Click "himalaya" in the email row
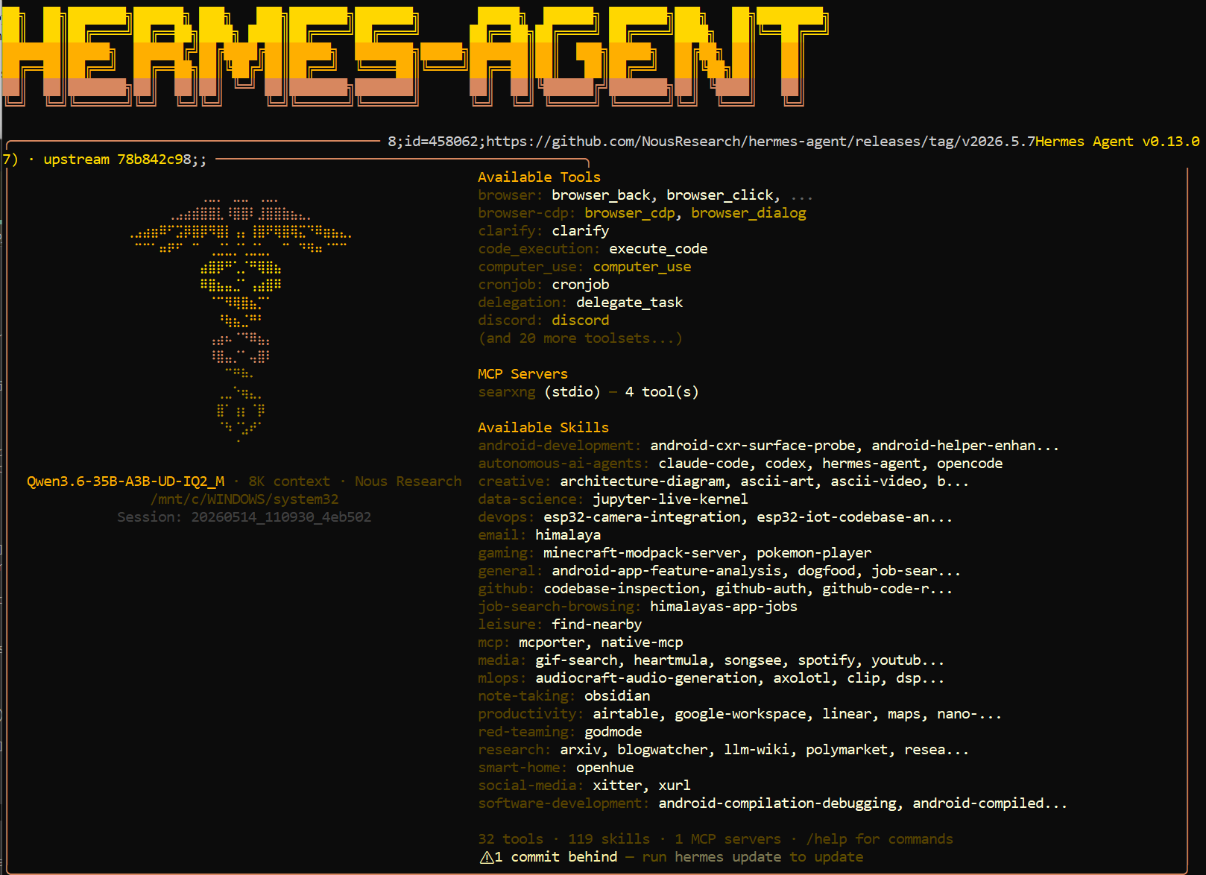 click(x=568, y=535)
